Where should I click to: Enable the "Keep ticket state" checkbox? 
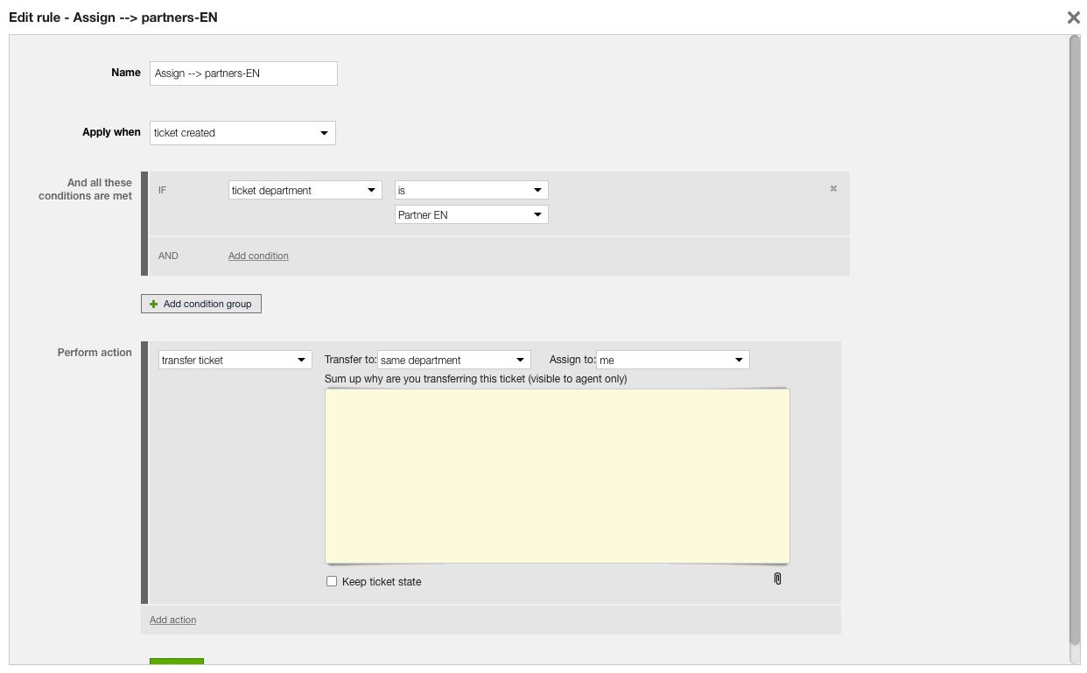point(332,580)
